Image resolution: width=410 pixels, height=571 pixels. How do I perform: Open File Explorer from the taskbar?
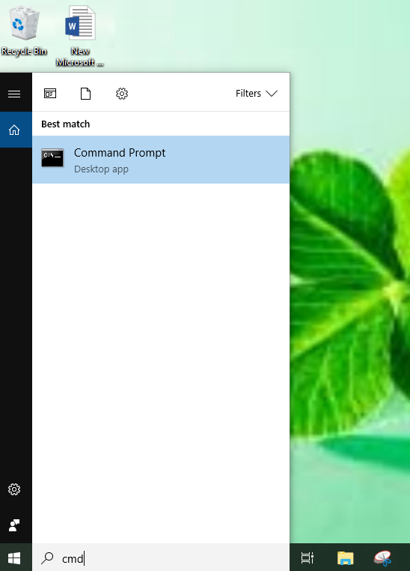pyautogui.click(x=345, y=558)
